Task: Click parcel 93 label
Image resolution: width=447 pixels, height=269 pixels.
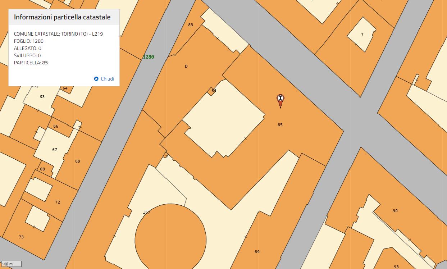Action: (396, 267)
